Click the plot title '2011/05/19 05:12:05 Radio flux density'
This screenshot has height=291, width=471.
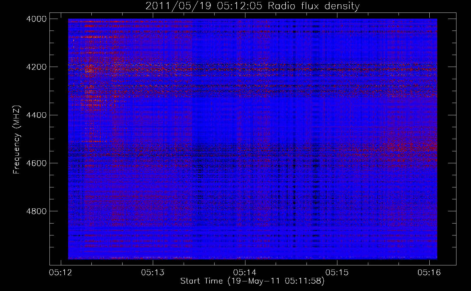pos(252,6)
